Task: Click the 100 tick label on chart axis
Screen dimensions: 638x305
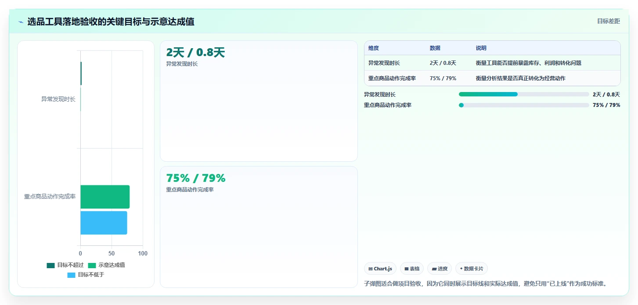Action: pos(143,253)
